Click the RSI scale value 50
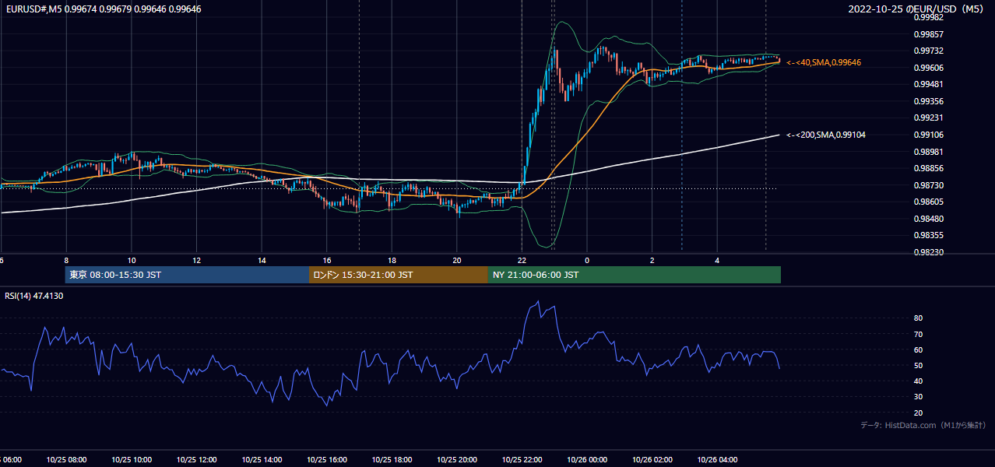 [x=918, y=365]
